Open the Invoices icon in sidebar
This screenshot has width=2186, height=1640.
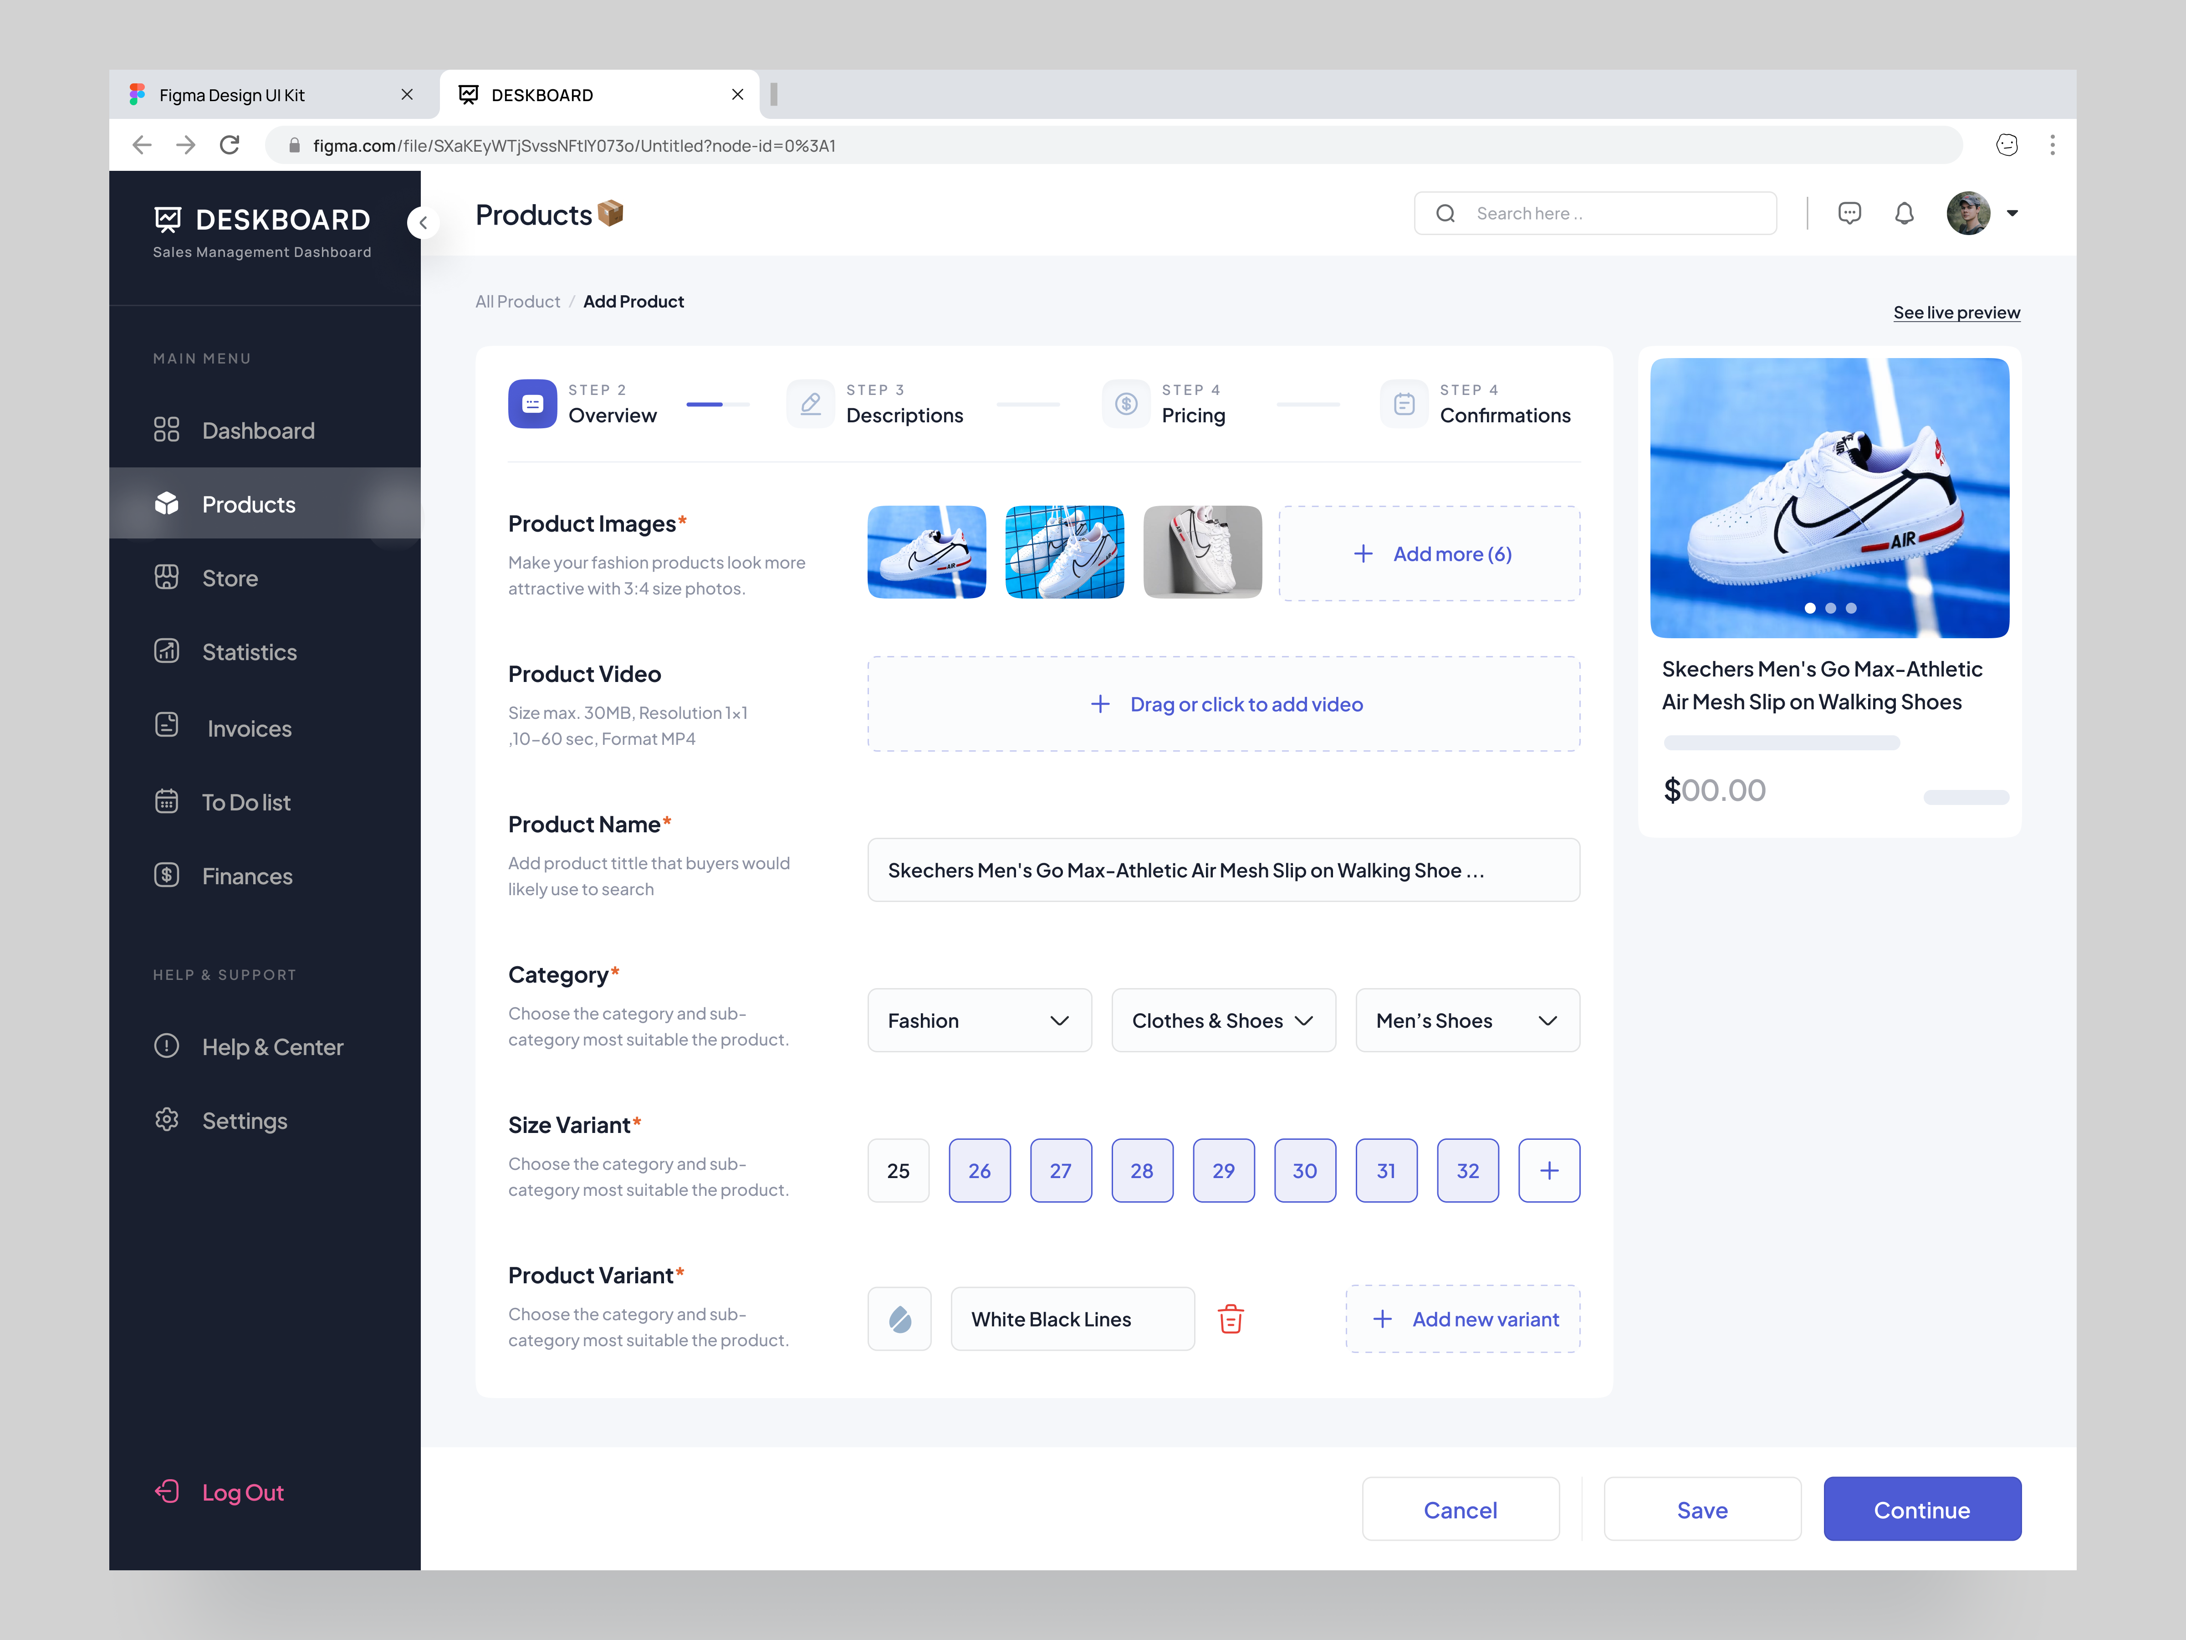coord(166,727)
